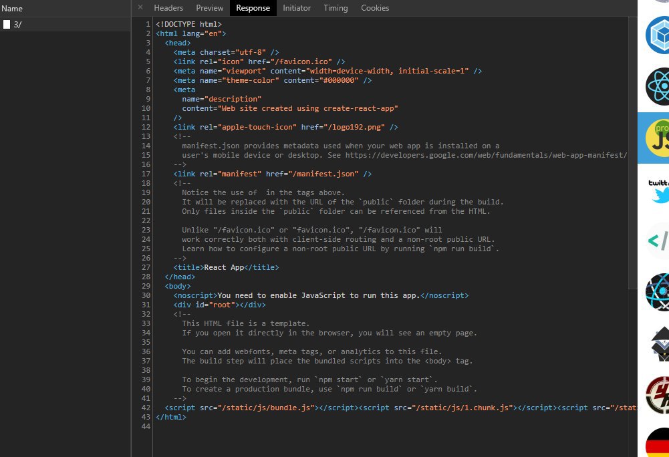Click the 'Only files inside the public folder' line

click(x=336, y=212)
